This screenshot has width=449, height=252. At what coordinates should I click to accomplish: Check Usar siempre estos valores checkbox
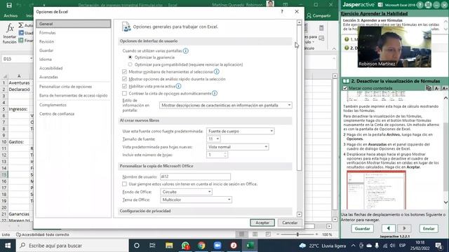pos(124,184)
